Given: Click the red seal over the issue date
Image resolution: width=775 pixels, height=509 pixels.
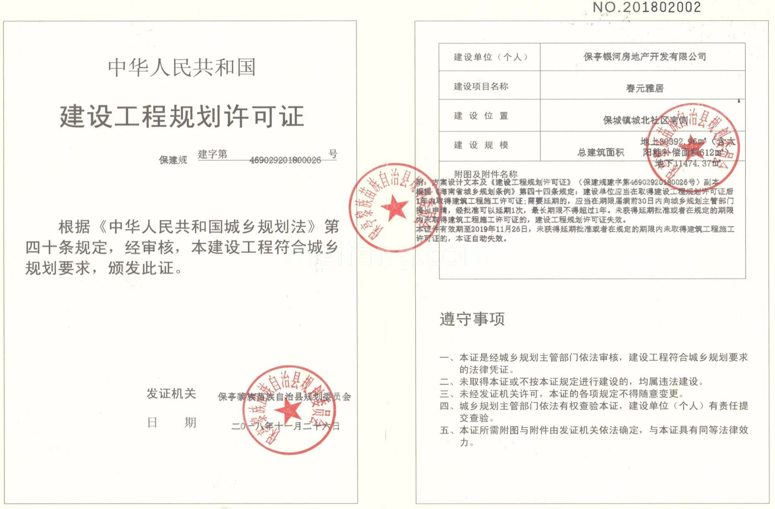Looking at the screenshot, I should click(289, 410).
